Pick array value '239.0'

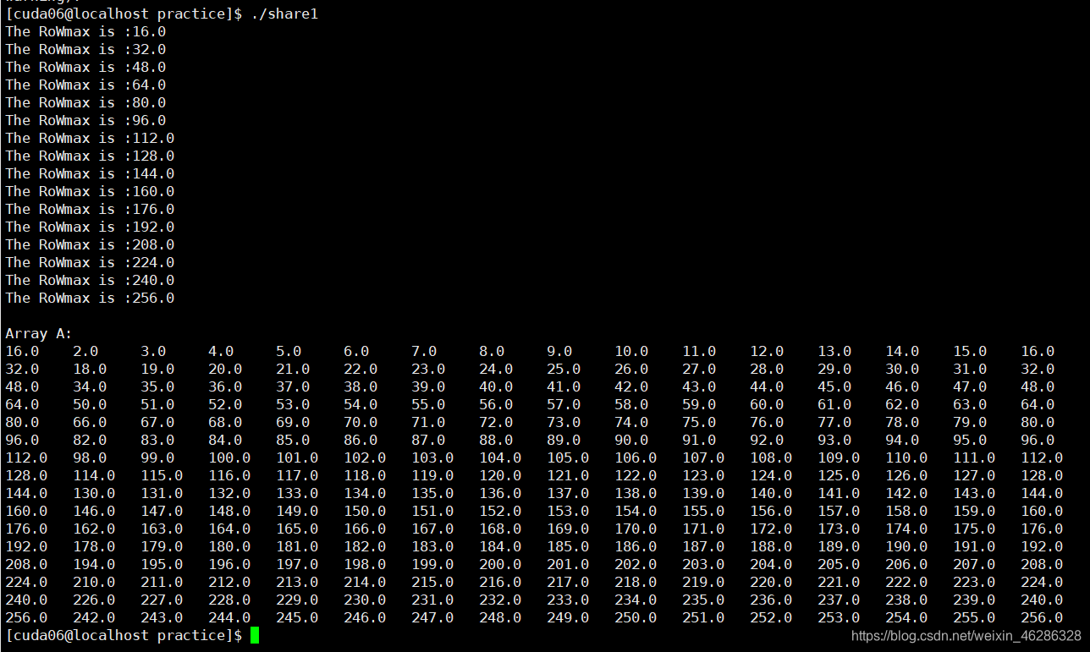tap(974, 600)
